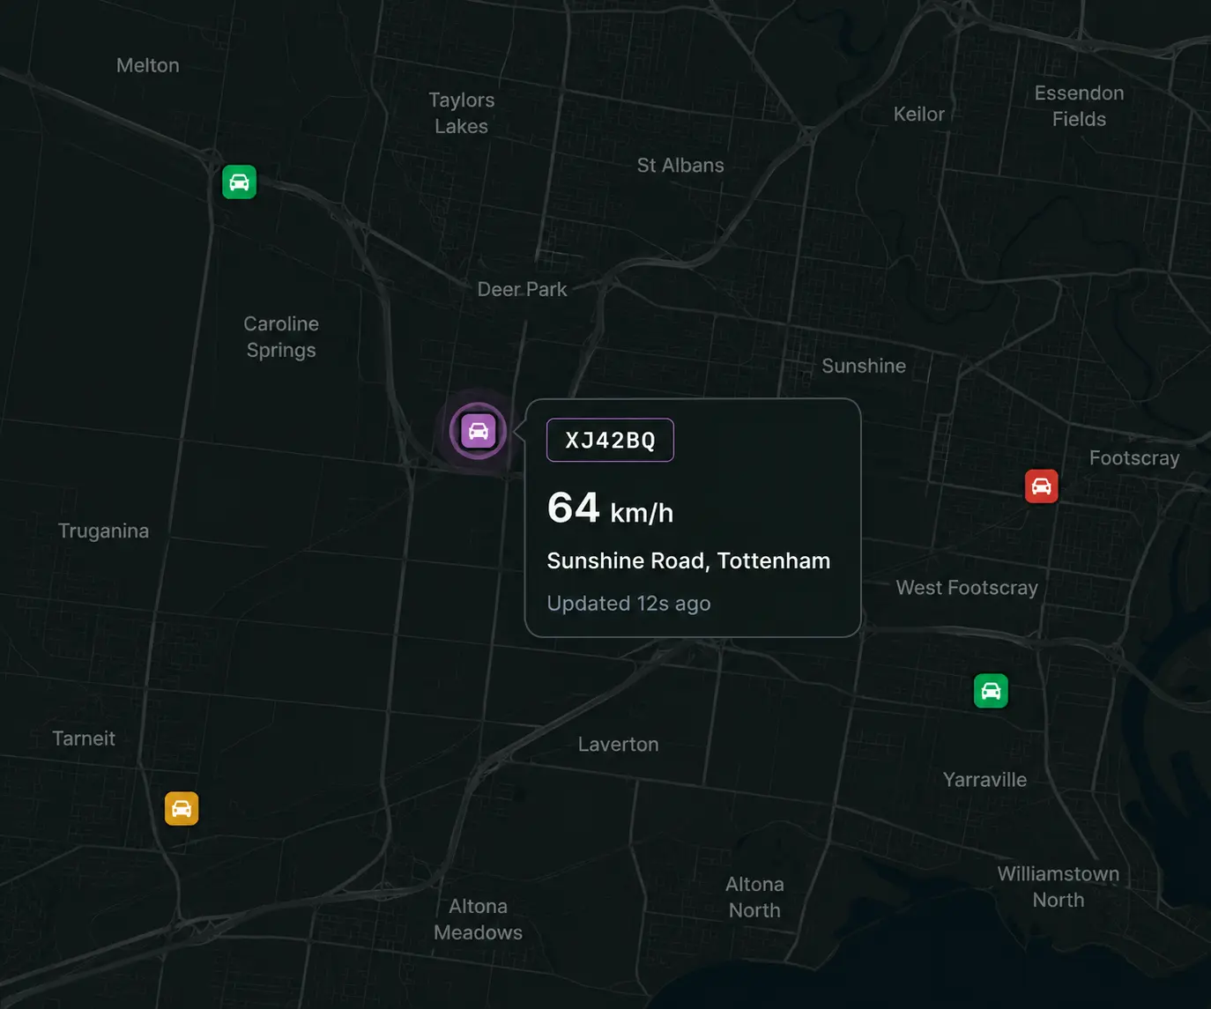
Task: Click the Essendon Fields map label
Action: click(1079, 106)
